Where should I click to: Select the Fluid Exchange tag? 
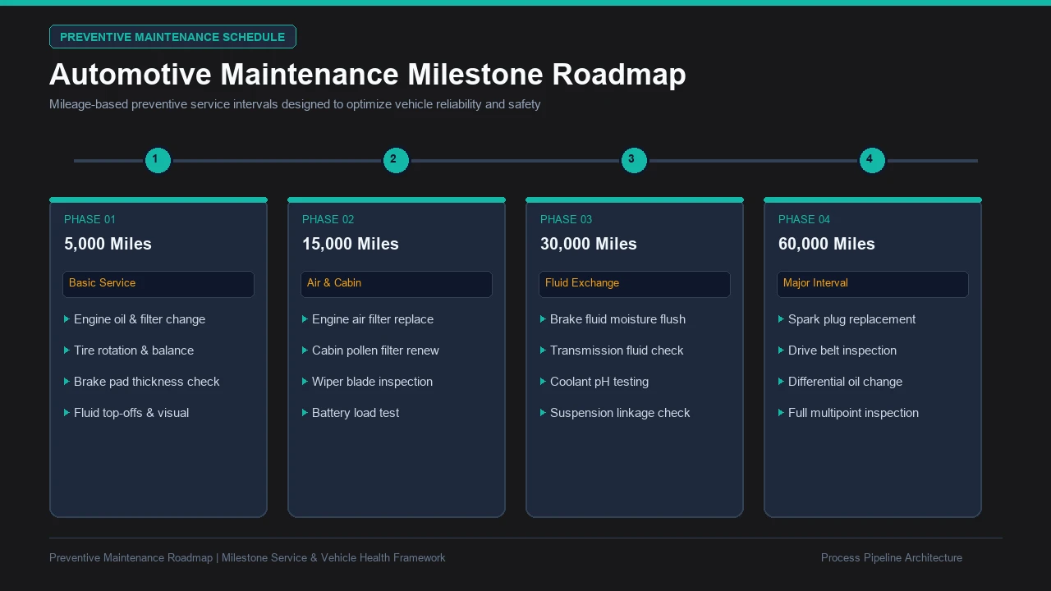635,284
